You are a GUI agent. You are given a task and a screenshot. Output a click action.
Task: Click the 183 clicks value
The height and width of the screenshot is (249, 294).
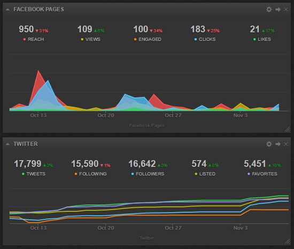click(x=198, y=29)
